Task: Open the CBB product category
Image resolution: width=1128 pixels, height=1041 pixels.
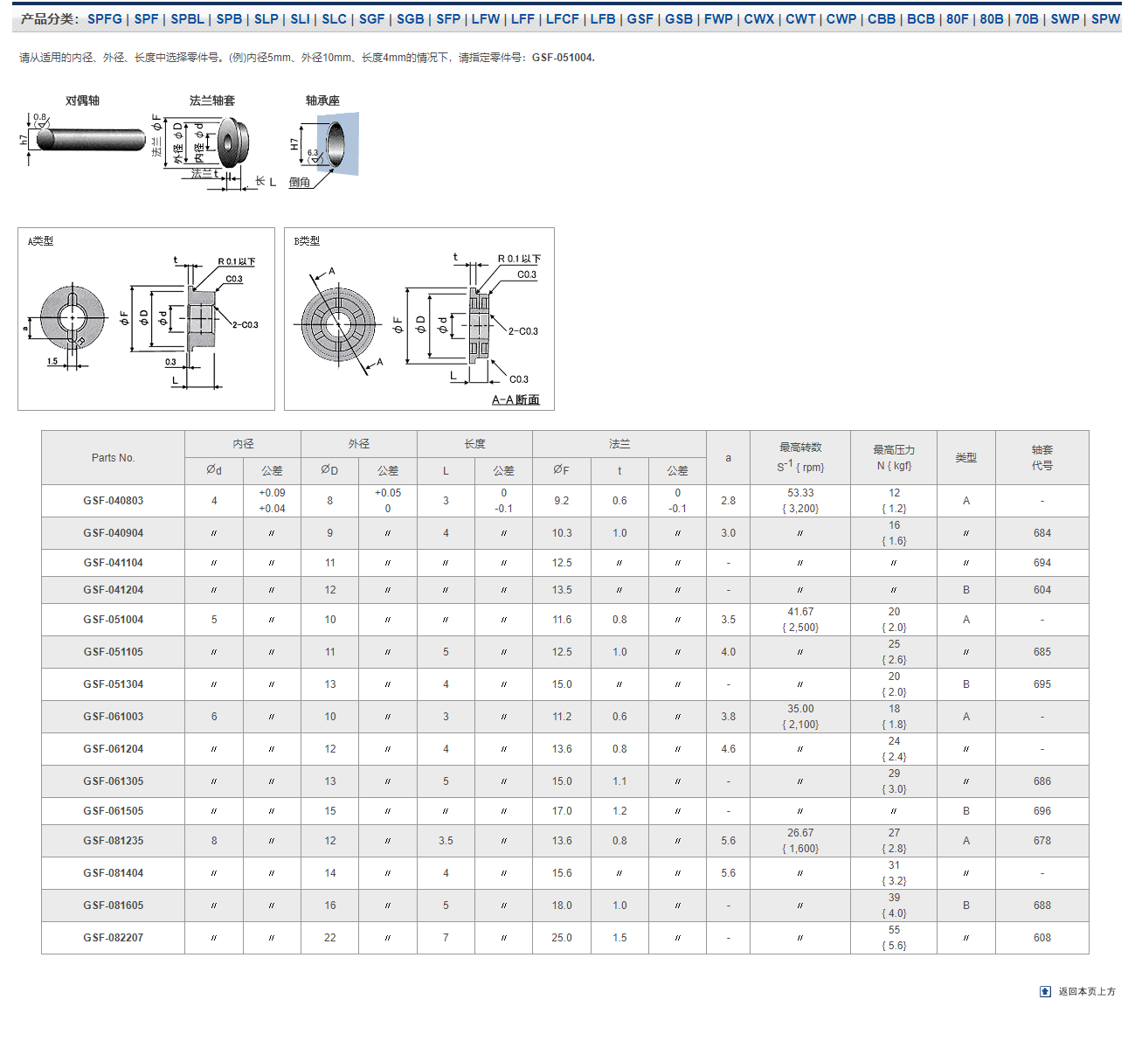Action: point(882,18)
